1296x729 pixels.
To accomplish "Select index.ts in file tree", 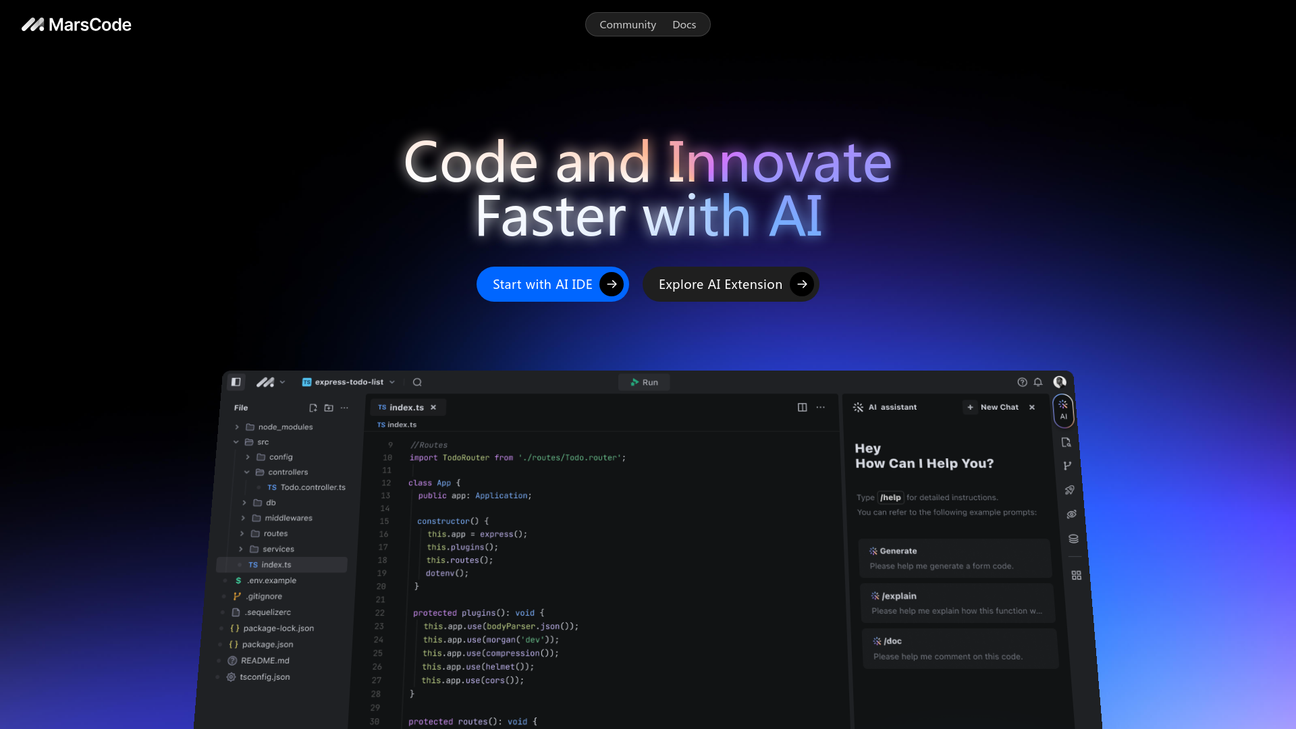I will click(x=281, y=565).
